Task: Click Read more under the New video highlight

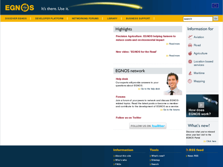Action: pyautogui.click(x=174, y=55)
